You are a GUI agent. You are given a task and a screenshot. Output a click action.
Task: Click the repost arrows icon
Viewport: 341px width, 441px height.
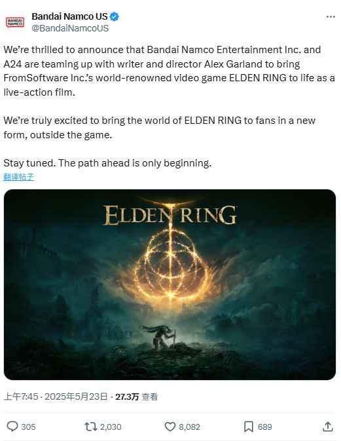coord(91,427)
